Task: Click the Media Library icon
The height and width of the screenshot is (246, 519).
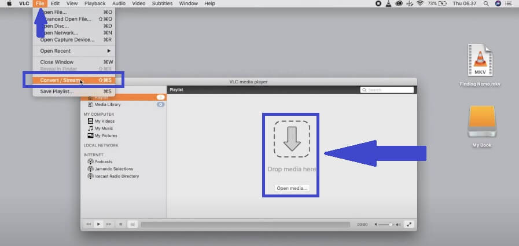Action: pos(90,104)
